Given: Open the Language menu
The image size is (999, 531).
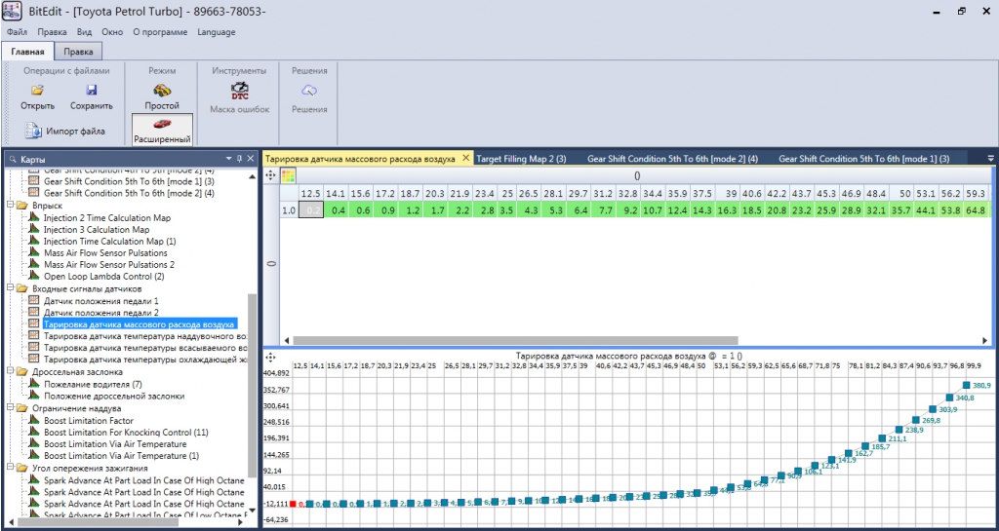Looking at the screenshot, I should [216, 32].
